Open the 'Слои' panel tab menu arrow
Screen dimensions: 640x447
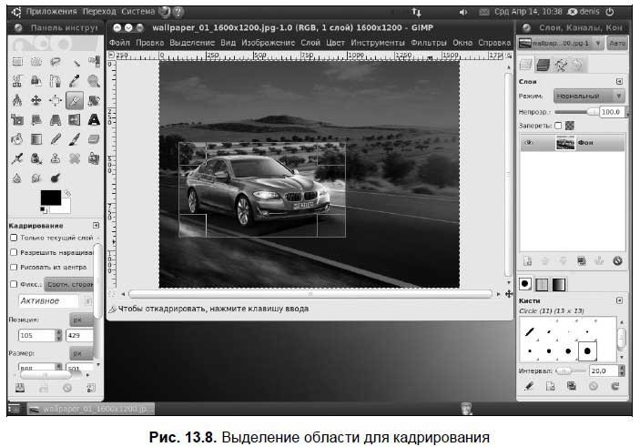pos(619,82)
